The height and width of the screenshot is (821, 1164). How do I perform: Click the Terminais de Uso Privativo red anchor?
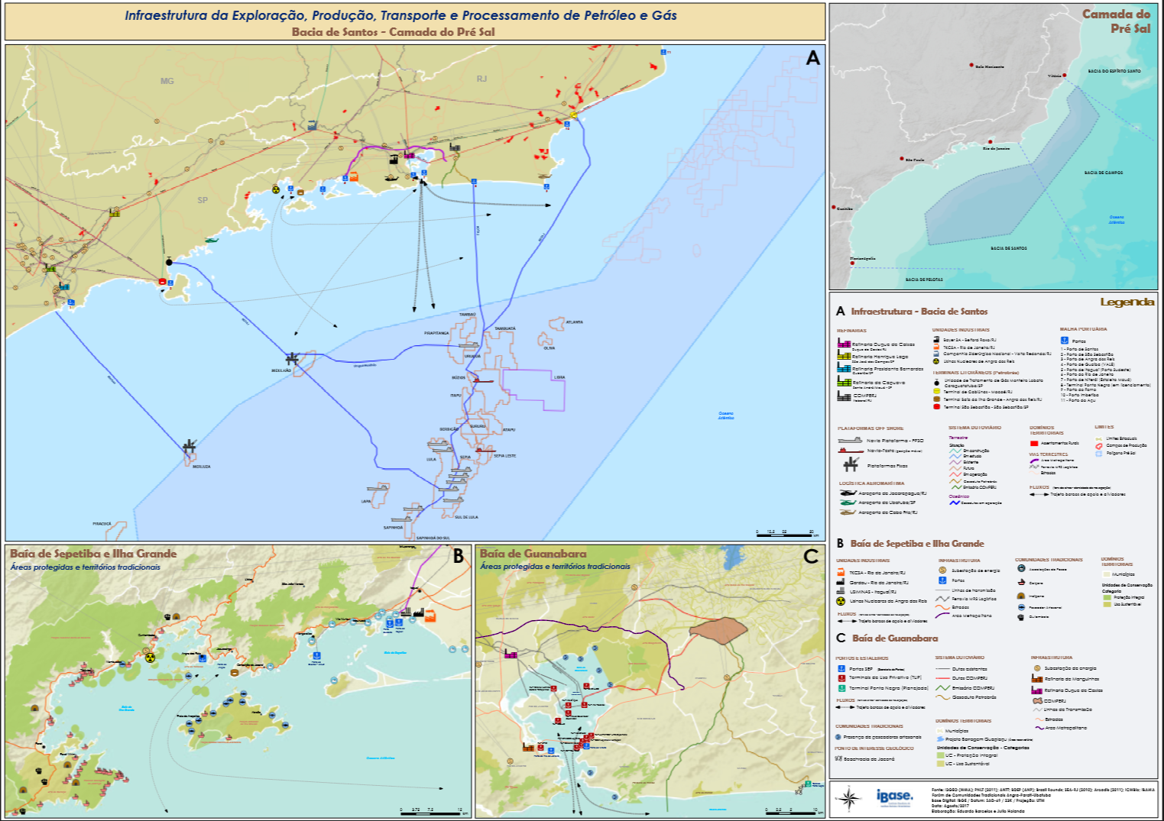pyautogui.click(x=841, y=678)
